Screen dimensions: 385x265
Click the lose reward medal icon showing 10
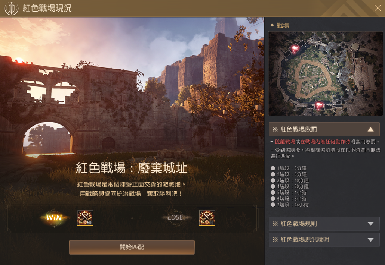click(x=207, y=218)
